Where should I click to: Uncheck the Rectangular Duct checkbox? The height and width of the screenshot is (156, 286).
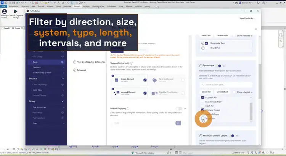206,43
